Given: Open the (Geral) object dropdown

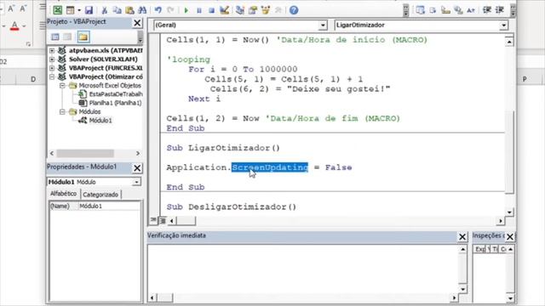Looking at the screenshot, I should tap(323, 25).
